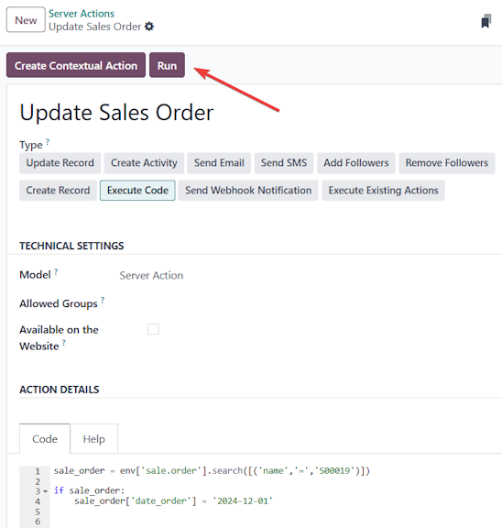Open the Model Server Action field
Image resolution: width=502 pixels, height=528 pixels.
pos(151,275)
